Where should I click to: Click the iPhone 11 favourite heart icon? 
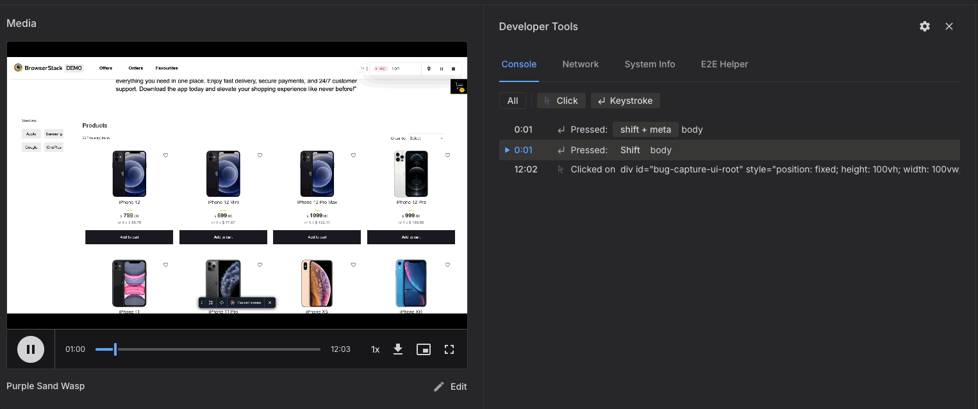click(x=165, y=264)
